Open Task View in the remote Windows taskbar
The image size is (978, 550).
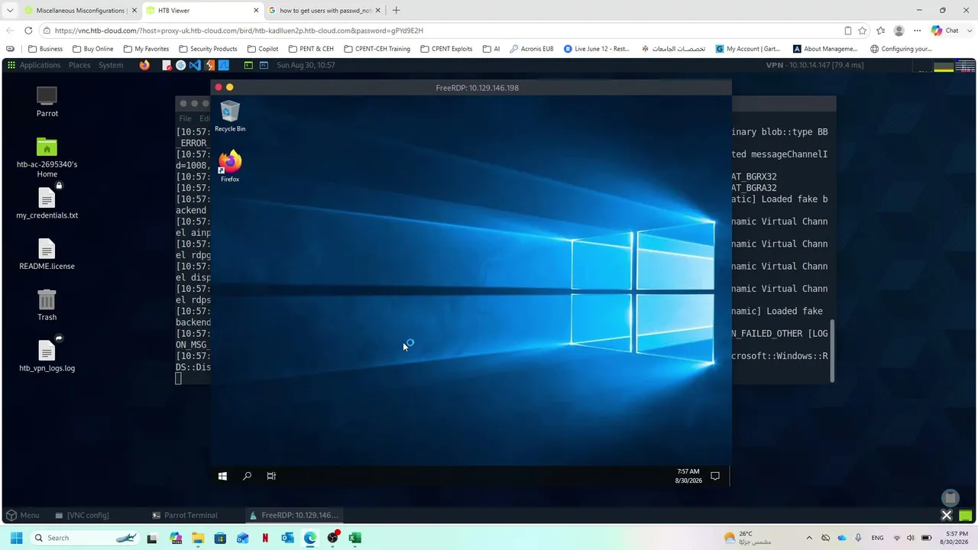[271, 476]
